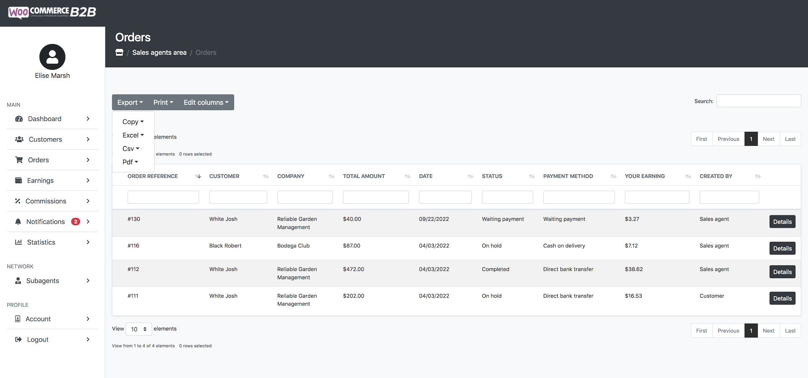Open the bottom View elements count selector
This screenshot has height=378, width=808.
(x=139, y=329)
